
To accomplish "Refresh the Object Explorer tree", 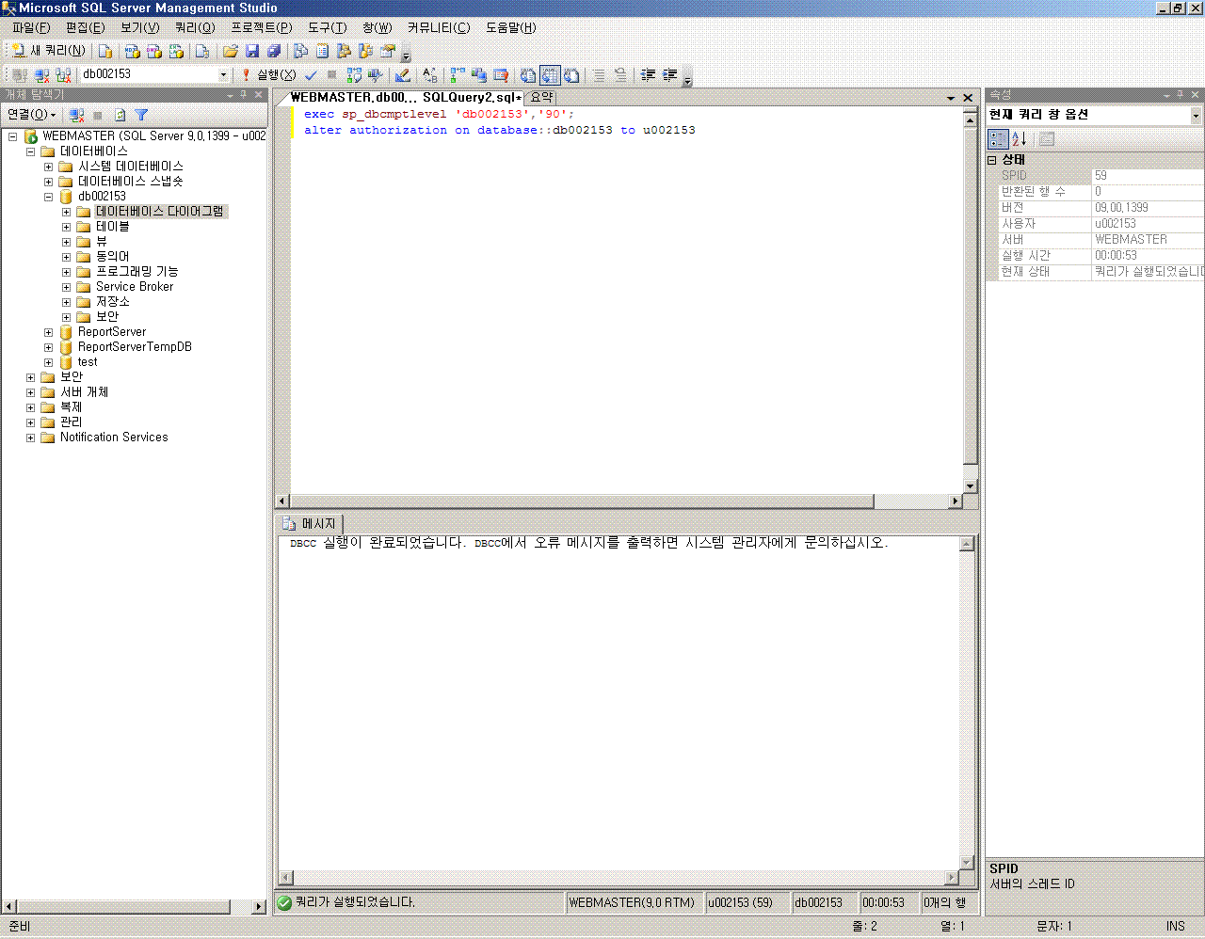I will [x=120, y=115].
